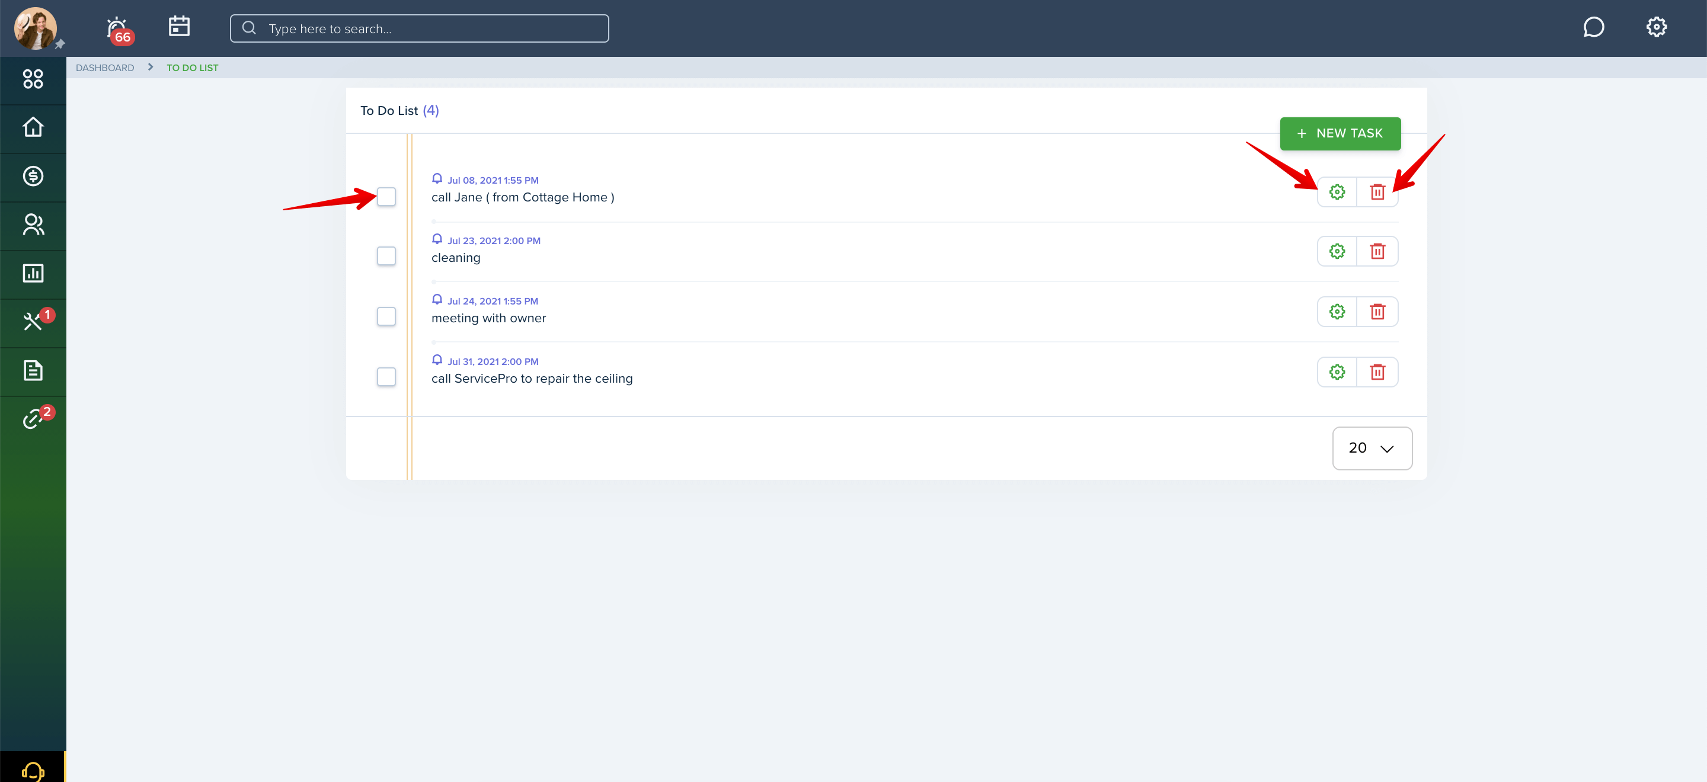Go to the home icon in sidebar
Screen dimensions: 1707x782
pos(33,127)
